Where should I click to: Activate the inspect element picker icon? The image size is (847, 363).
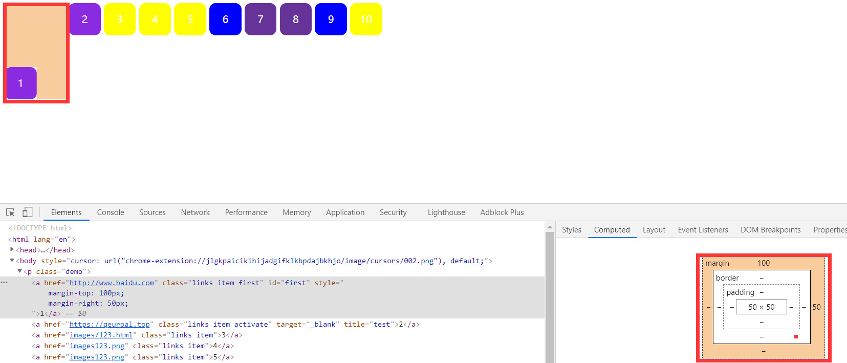coord(10,212)
